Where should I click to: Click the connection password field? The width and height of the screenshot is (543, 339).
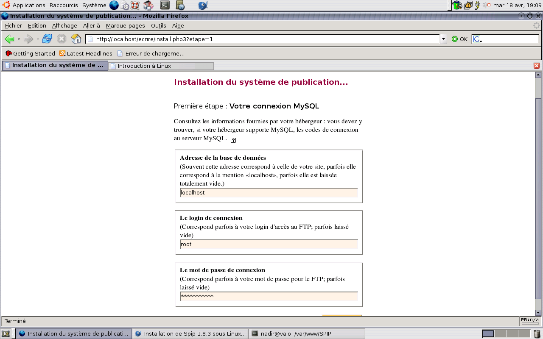coord(269,296)
